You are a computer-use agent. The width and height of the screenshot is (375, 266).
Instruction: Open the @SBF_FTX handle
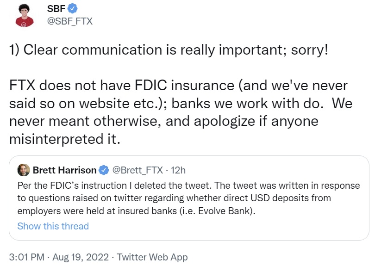70,21
